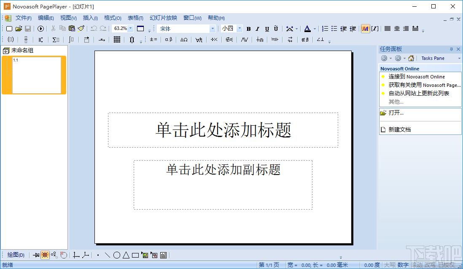Expand the font color dropdown arrow

tap(315, 29)
